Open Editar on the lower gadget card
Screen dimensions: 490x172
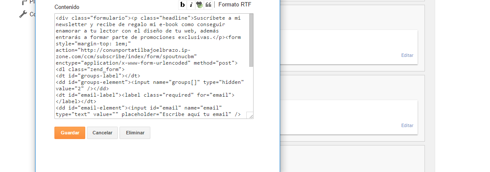[x=407, y=125]
